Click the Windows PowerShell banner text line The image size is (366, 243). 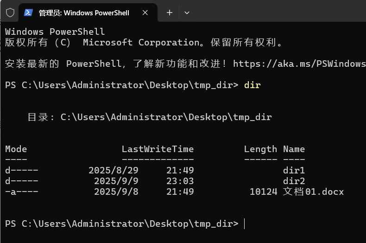[55, 32]
